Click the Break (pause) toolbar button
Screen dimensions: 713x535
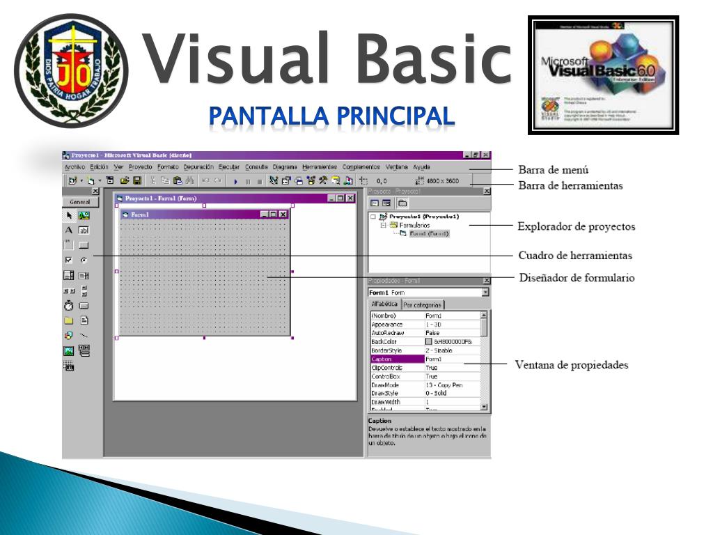[x=248, y=181]
